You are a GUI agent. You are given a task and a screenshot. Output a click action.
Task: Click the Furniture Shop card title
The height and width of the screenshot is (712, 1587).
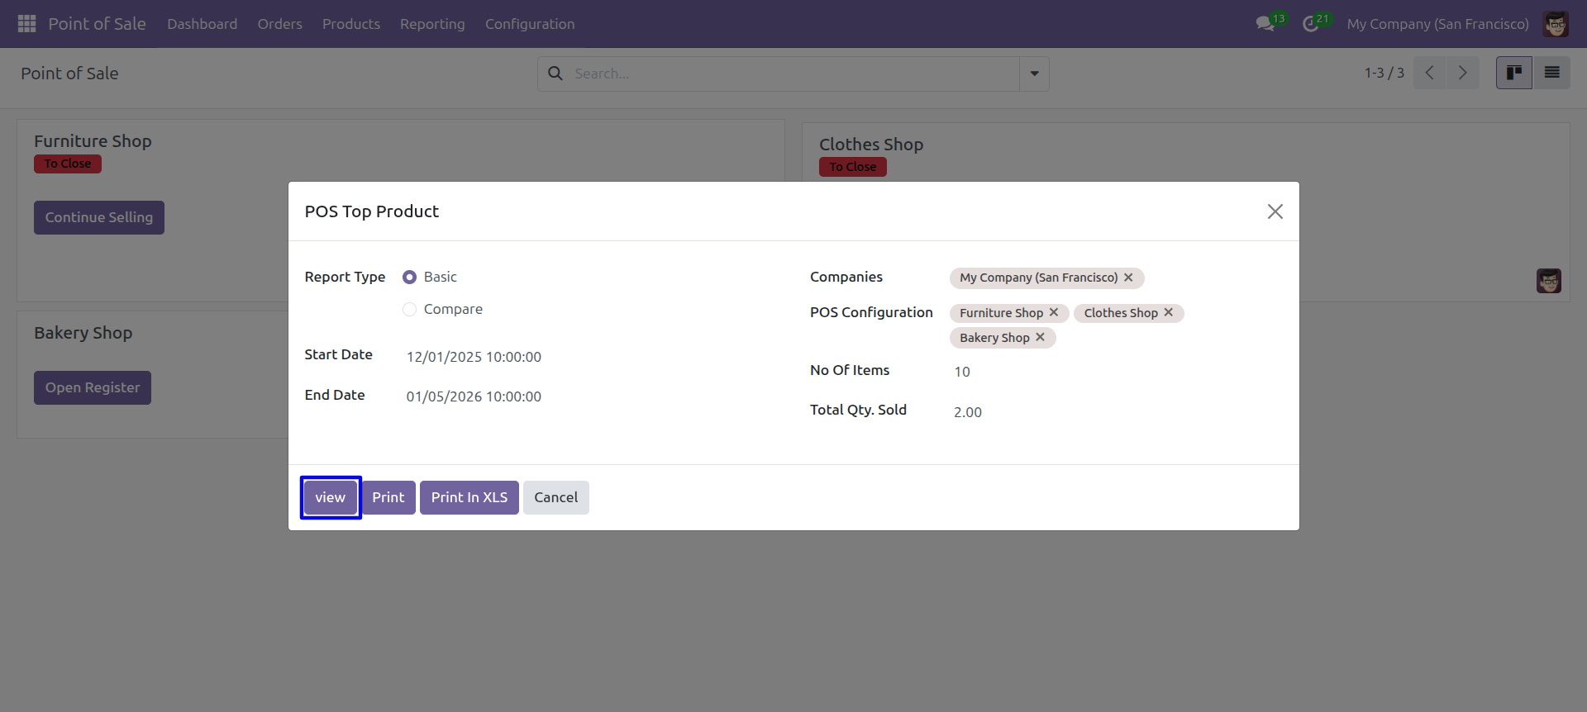(x=93, y=141)
